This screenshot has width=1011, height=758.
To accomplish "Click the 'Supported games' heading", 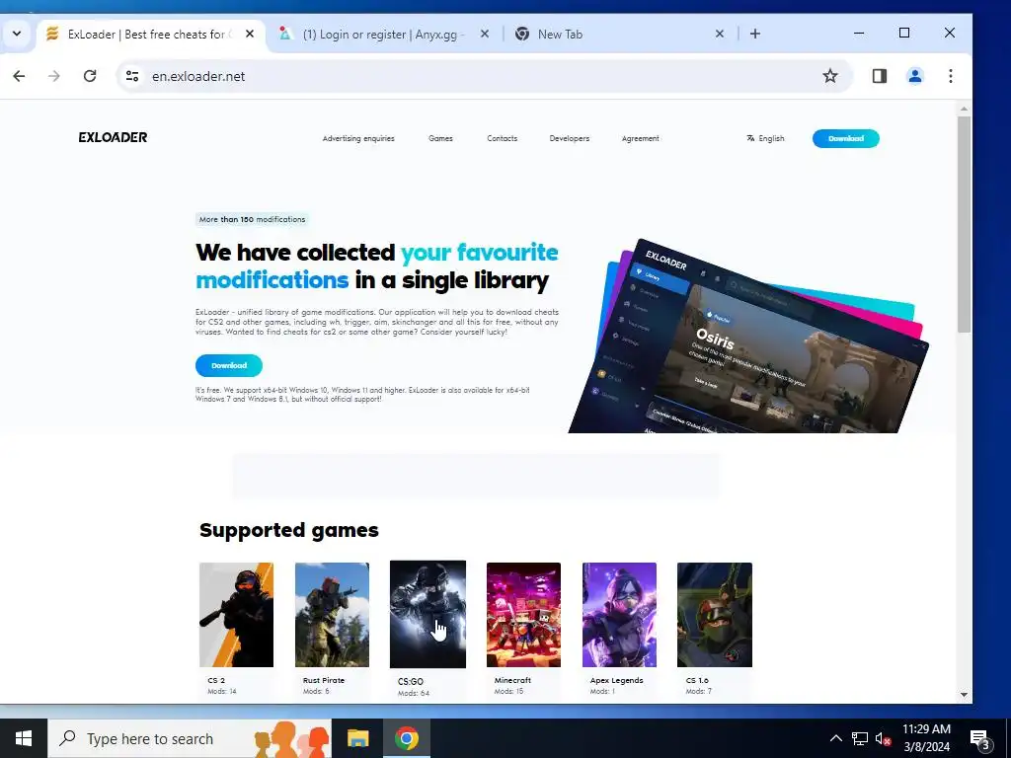I will [x=289, y=530].
